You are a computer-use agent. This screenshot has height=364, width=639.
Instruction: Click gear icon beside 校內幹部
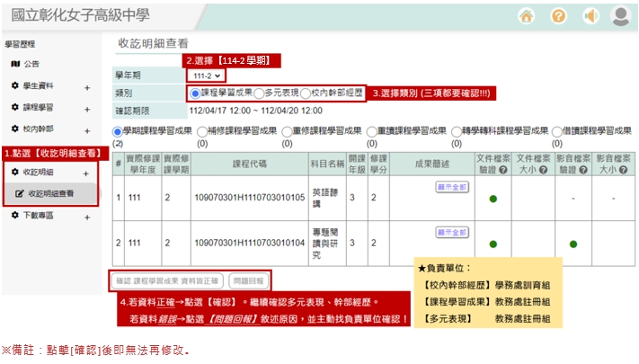(x=15, y=129)
